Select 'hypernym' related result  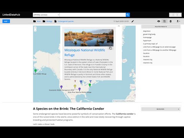click(147, 41)
